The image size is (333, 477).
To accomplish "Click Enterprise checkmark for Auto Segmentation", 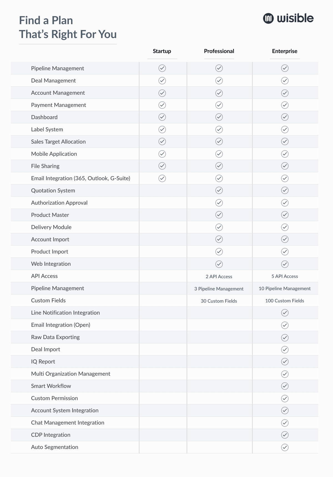I will (285, 447).
